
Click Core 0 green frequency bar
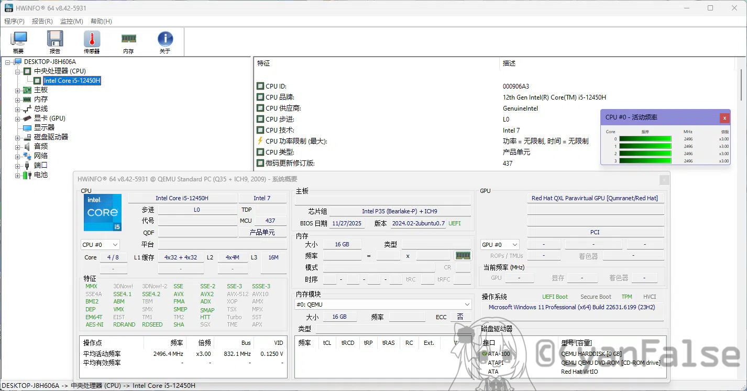pyautogui.click(x=645, y=139)
